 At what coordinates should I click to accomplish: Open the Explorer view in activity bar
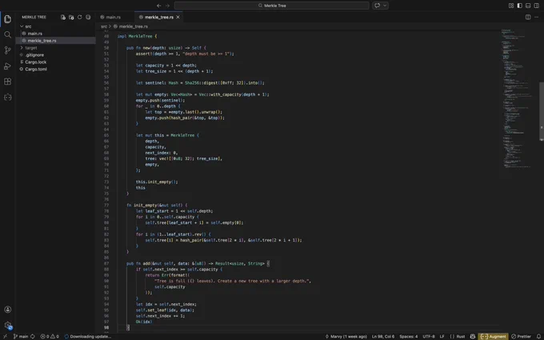[x=8, y=18]
